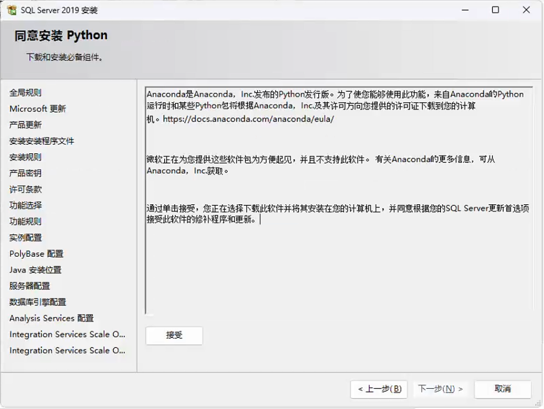This screenshot has width=544, height=409.
Task: Click the SQL Server setup title bar icon
Action: (x=12, y=10)
